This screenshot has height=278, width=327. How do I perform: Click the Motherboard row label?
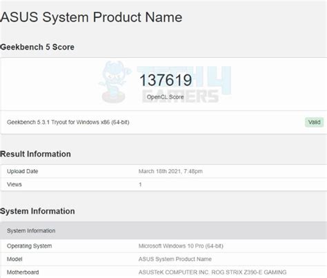[x=23, y=272]
